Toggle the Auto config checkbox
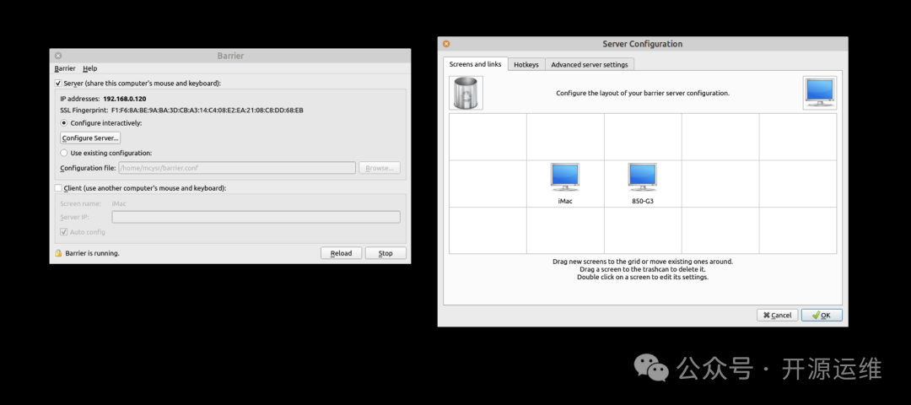Screen dimensions: 911x405 pos(64,232)
